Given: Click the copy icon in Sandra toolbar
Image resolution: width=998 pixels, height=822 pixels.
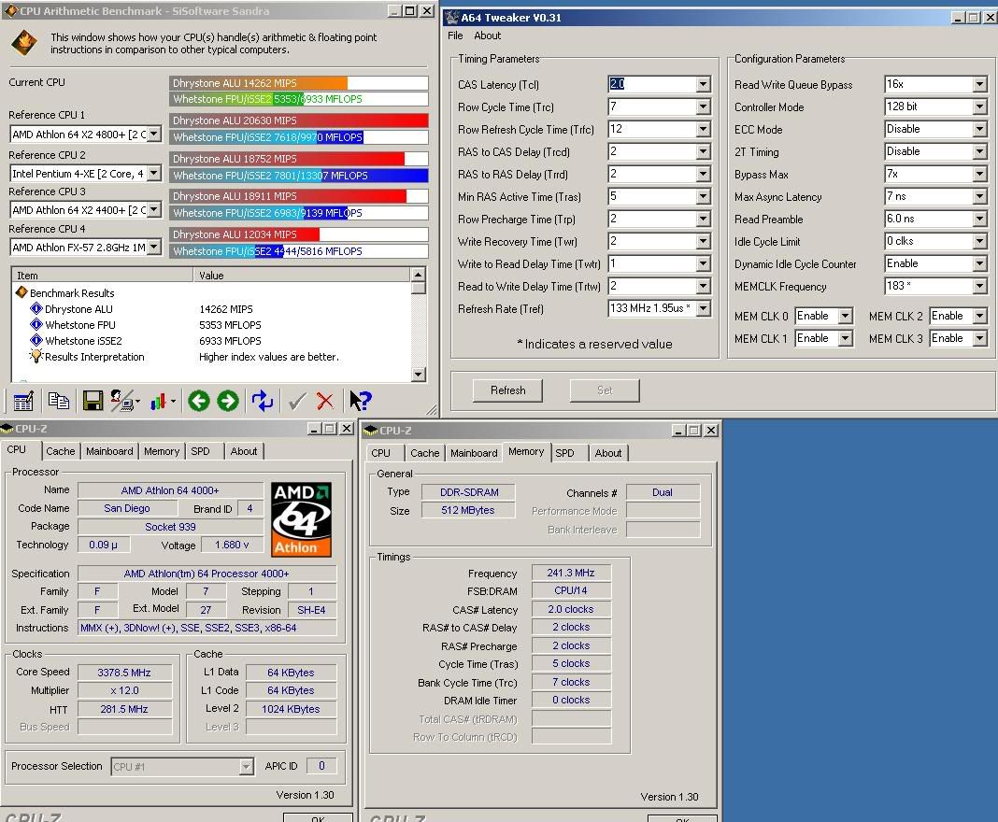Looking at the screenshot, I should click(59, 401).
